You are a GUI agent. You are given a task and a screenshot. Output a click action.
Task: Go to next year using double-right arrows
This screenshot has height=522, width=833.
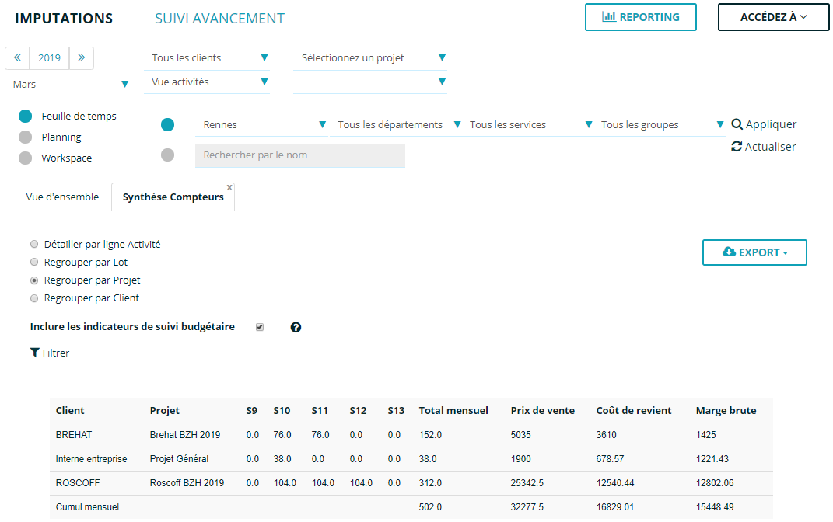[82, 57]
